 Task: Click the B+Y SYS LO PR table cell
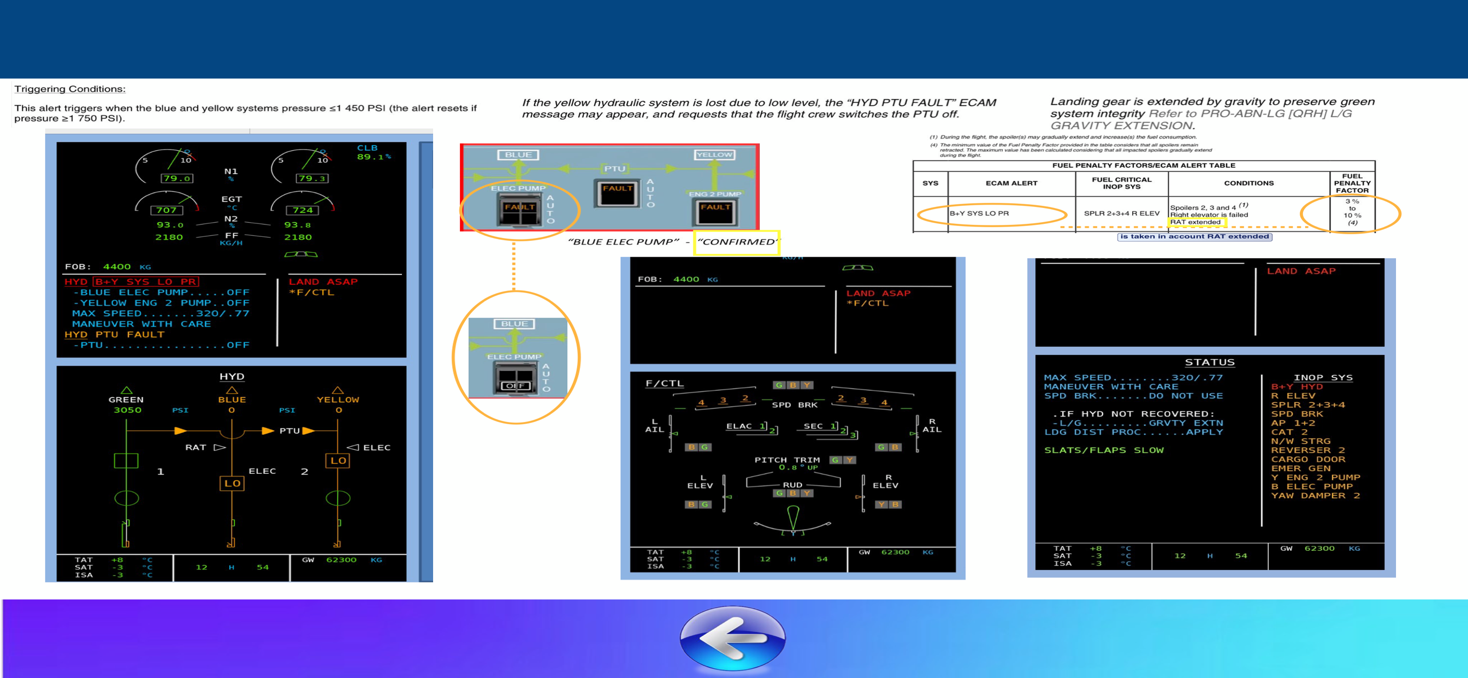click(x=1011, y=213)
